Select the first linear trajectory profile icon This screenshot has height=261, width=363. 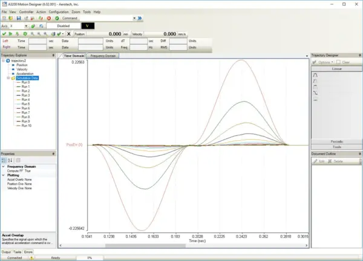coord(315,74)
